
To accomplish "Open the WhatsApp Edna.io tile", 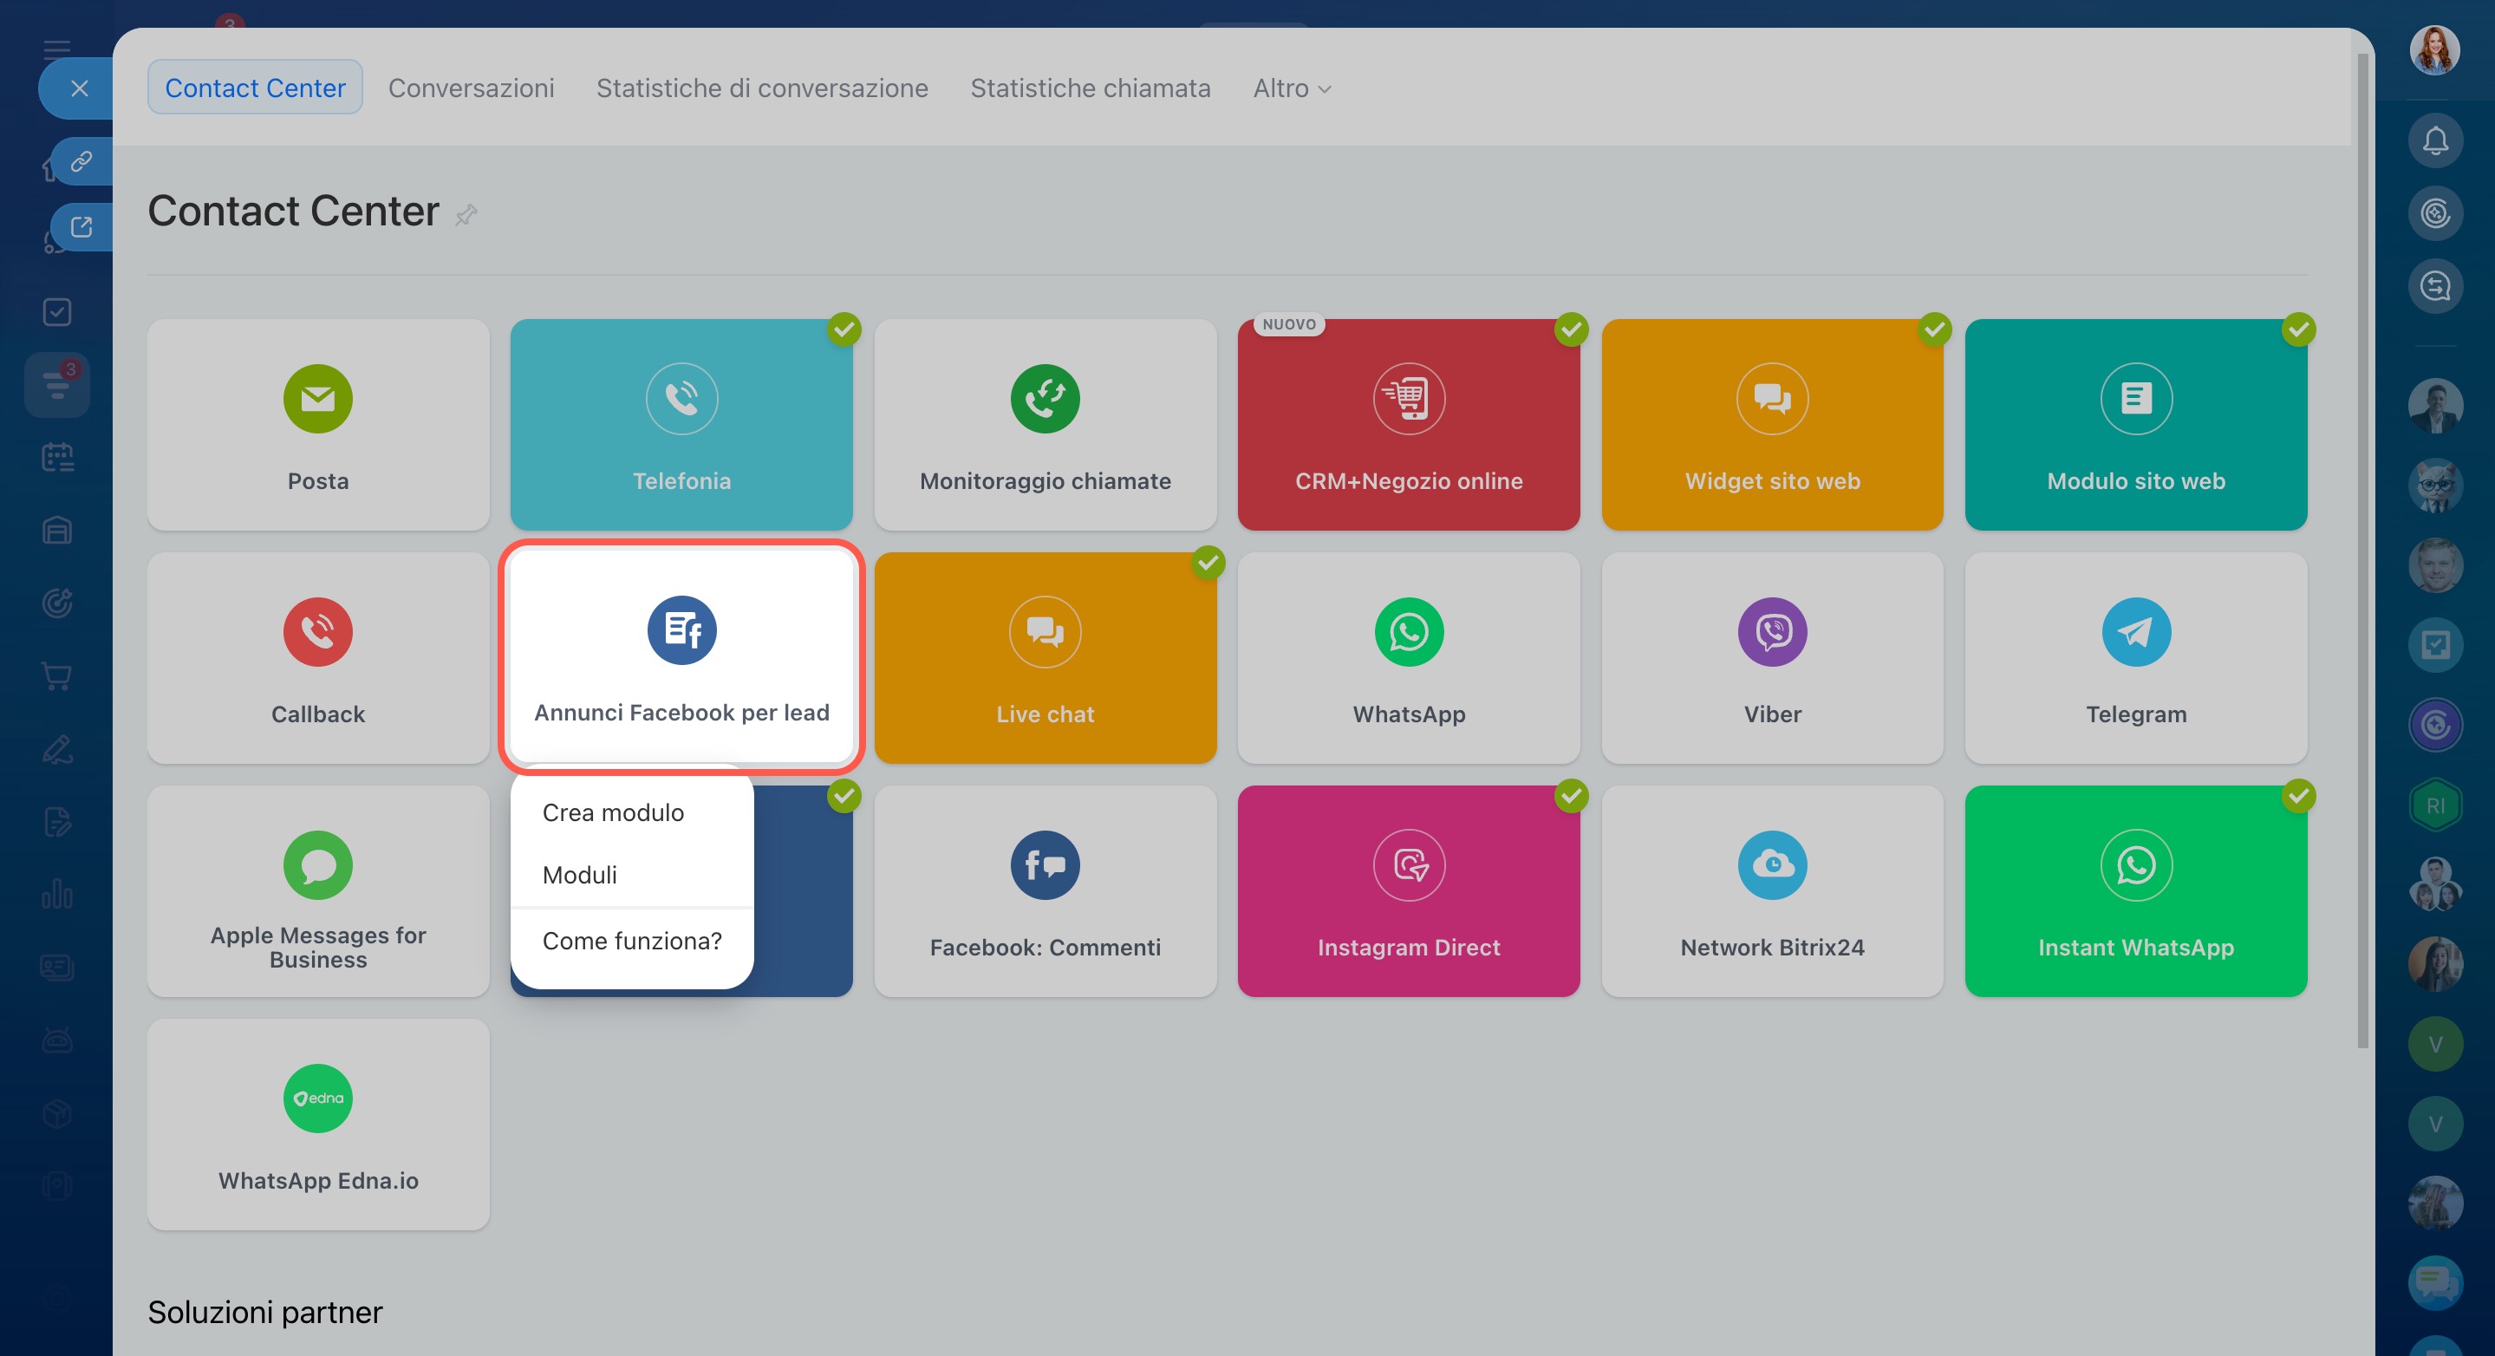I will (x=317, y=1124).
